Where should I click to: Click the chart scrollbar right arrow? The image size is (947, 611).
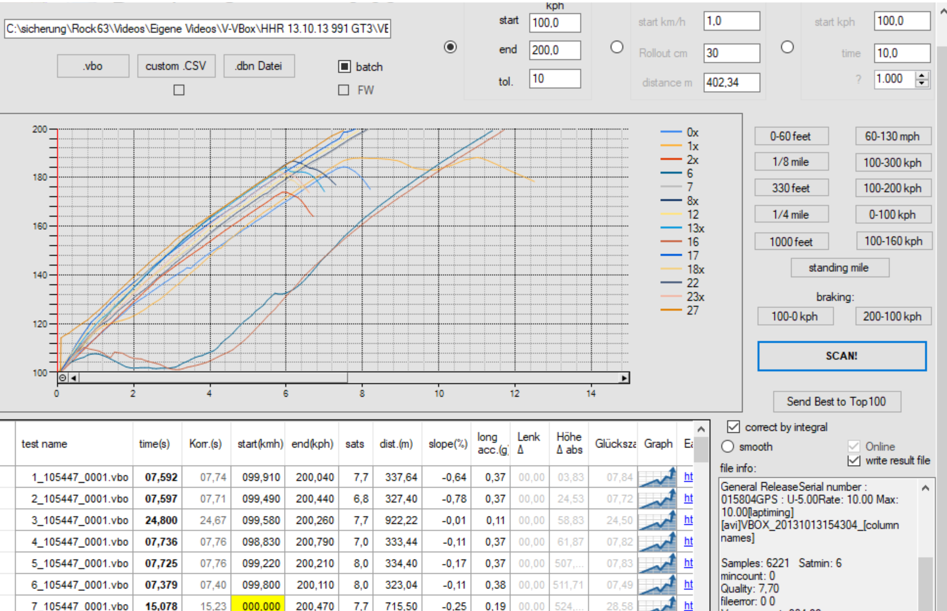(624, 378)
